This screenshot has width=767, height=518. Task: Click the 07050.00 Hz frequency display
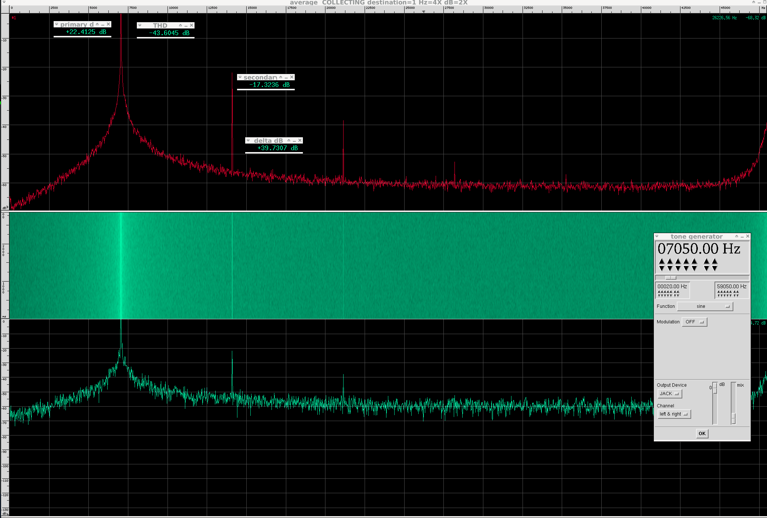pyautogui.click(x=699, y=249)
